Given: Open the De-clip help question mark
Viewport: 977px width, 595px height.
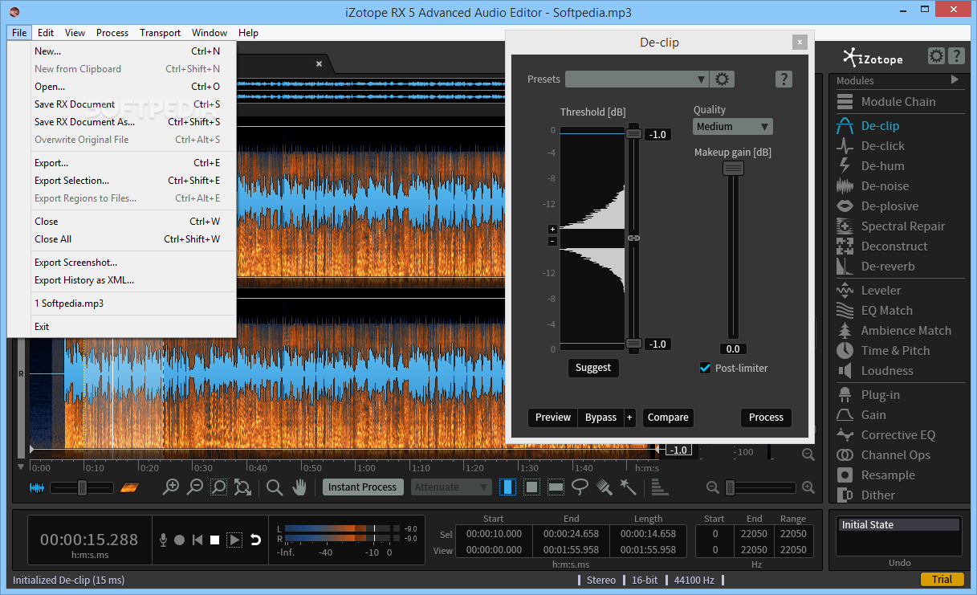Looking at the screenshot, I should click(784, 79).
